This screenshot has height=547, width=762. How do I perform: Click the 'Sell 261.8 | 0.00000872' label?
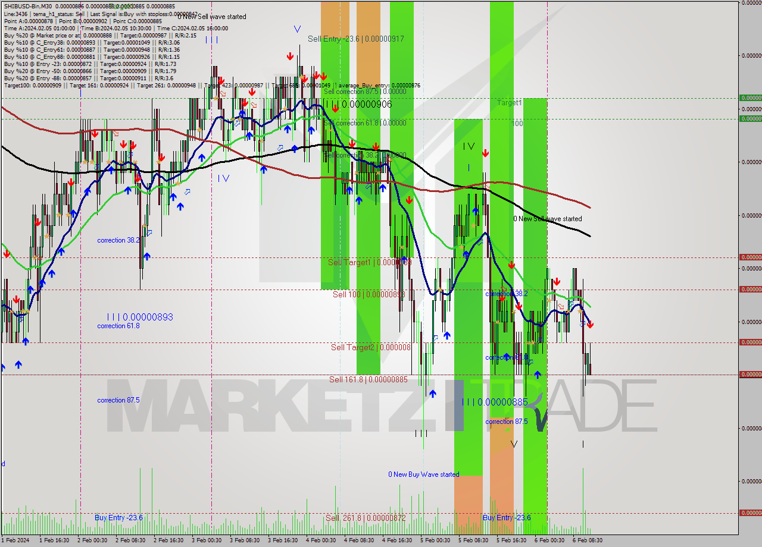coord(366,518)
